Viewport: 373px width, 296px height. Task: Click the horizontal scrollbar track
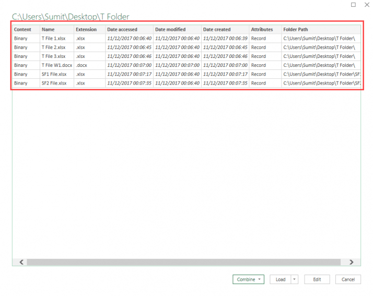(184, 262)
